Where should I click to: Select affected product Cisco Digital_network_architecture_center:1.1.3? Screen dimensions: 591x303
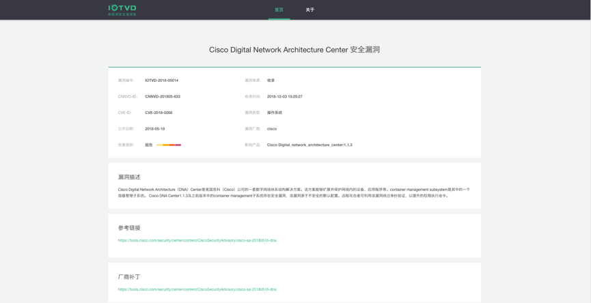(310, 145)
